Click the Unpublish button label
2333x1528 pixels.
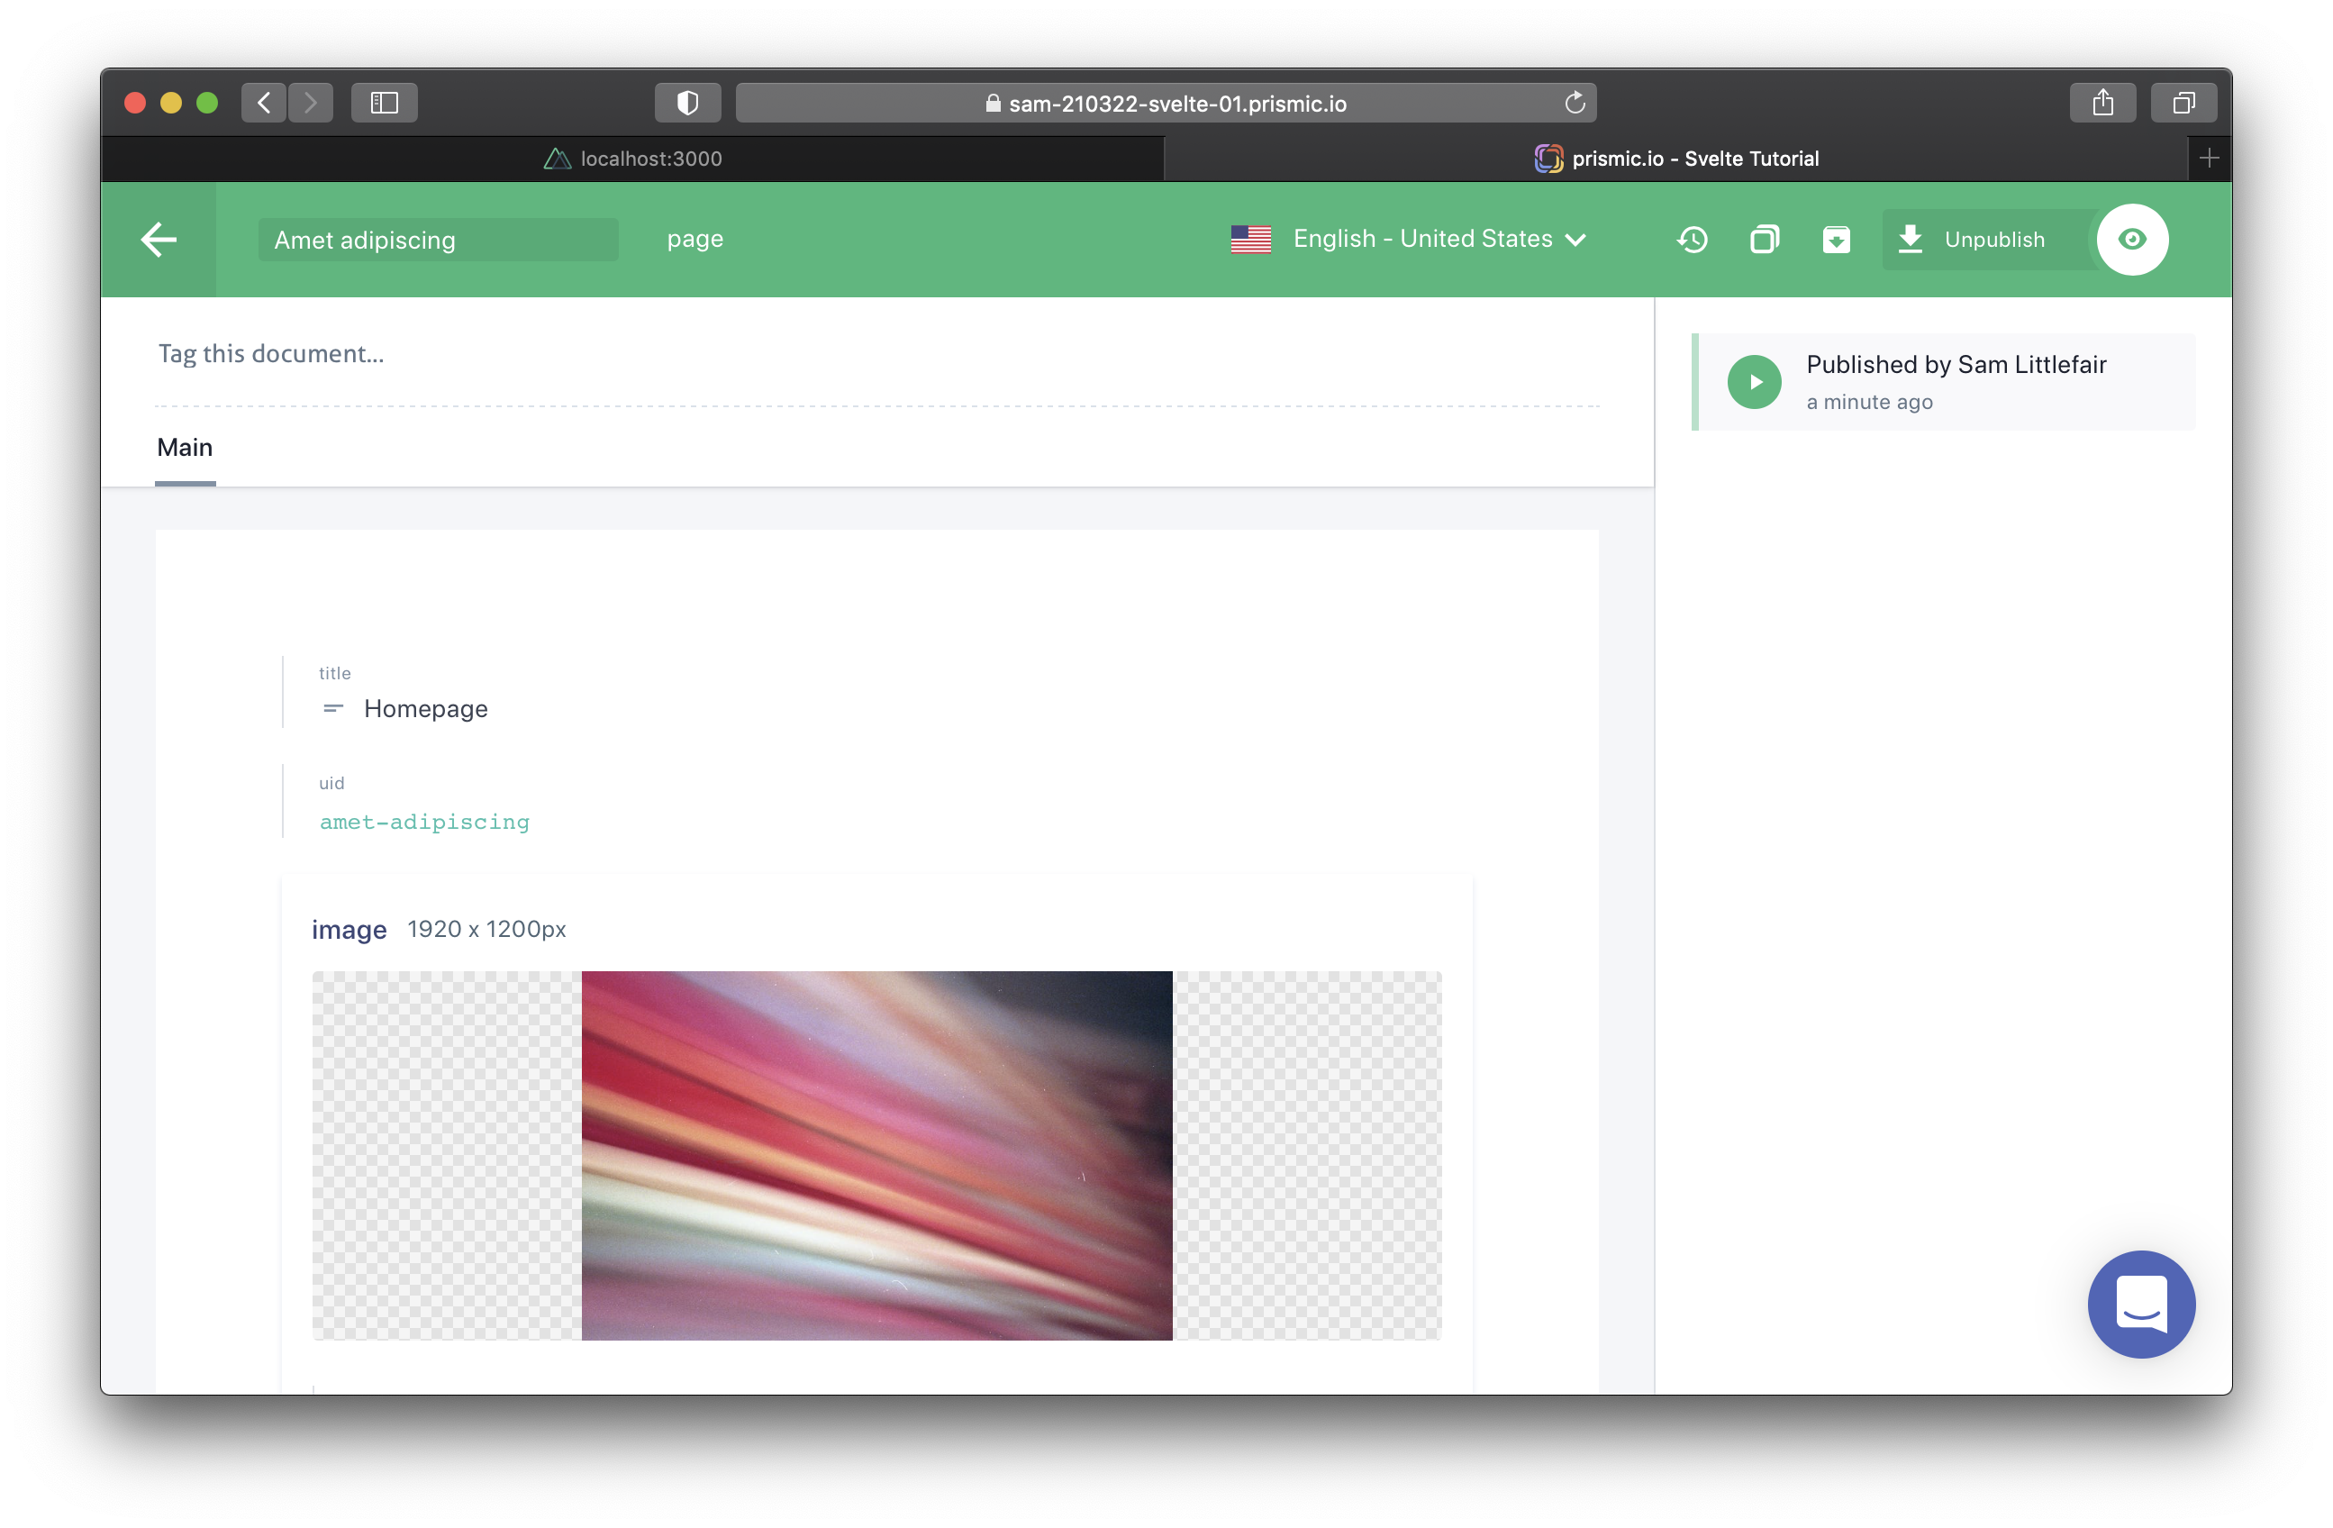click(x=1994, y=237)
